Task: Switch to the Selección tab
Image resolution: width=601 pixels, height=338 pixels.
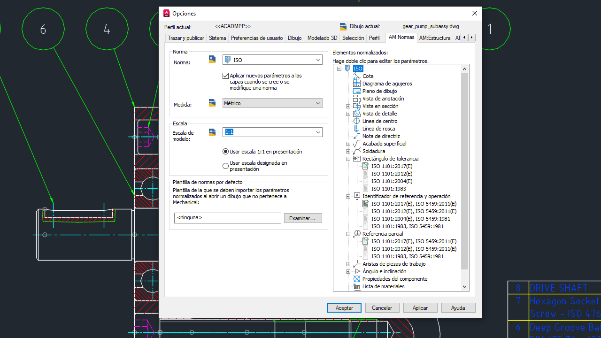Action: click(353, 38)
